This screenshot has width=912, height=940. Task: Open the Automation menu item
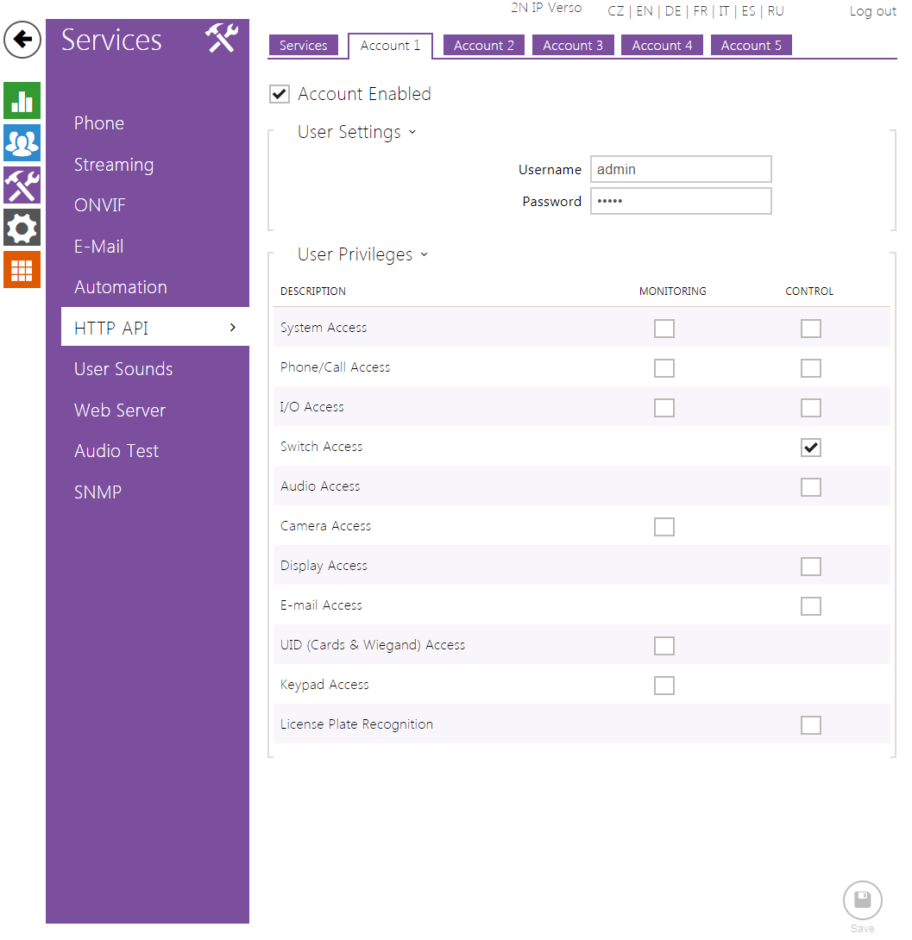point(121,287)
